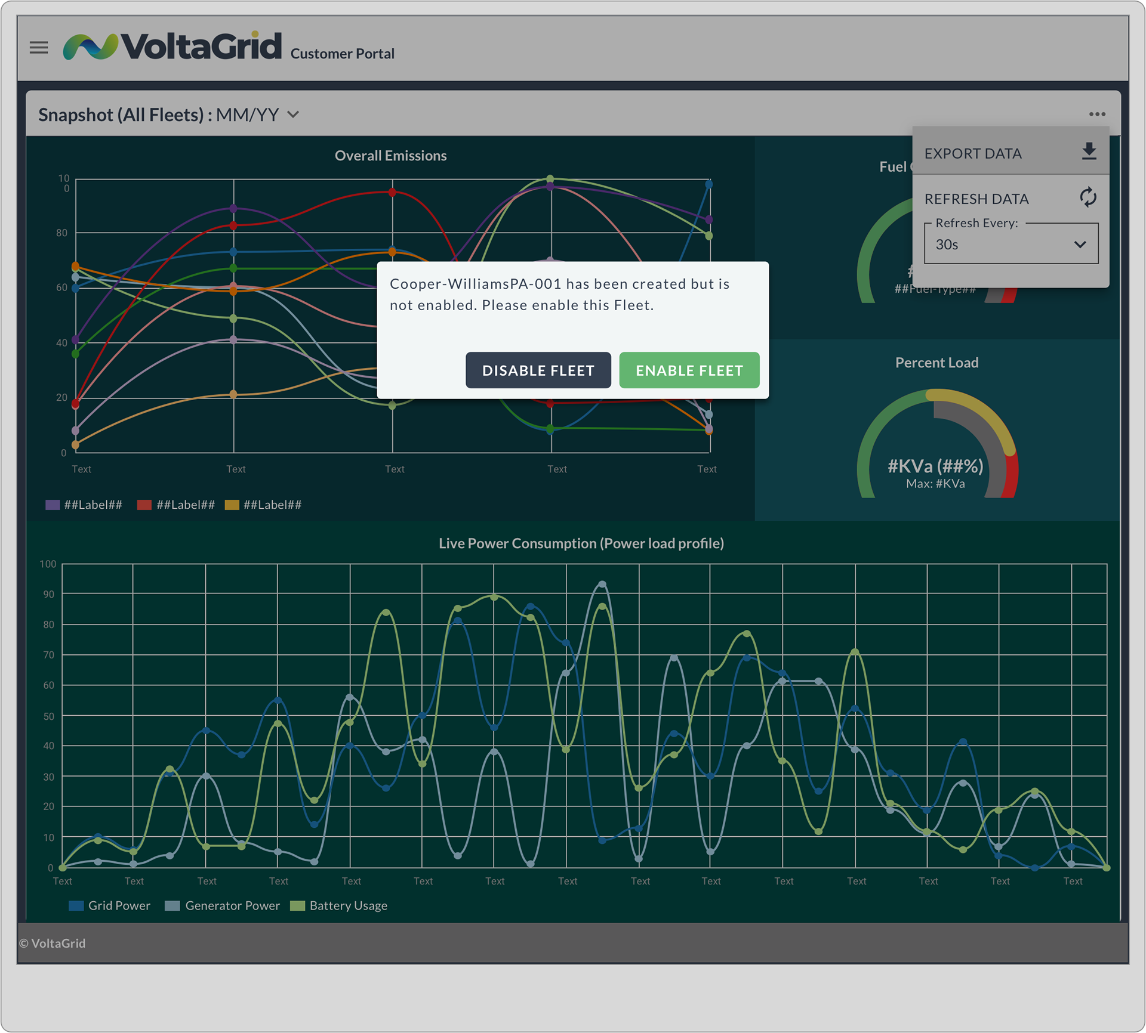This screenshot has height=1033, width=1146.
Task: Click the 30s dropdown arrow
Action: (1080, 245)
